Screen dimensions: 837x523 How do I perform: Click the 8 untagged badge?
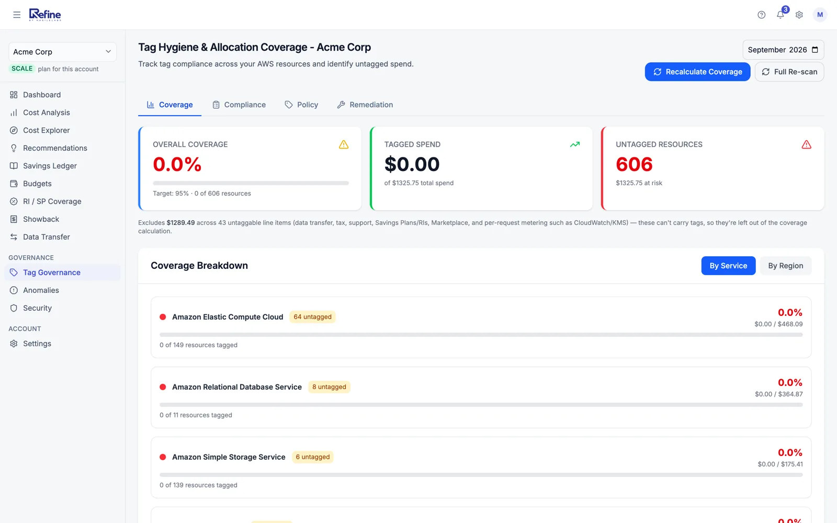tap(329, 387)
